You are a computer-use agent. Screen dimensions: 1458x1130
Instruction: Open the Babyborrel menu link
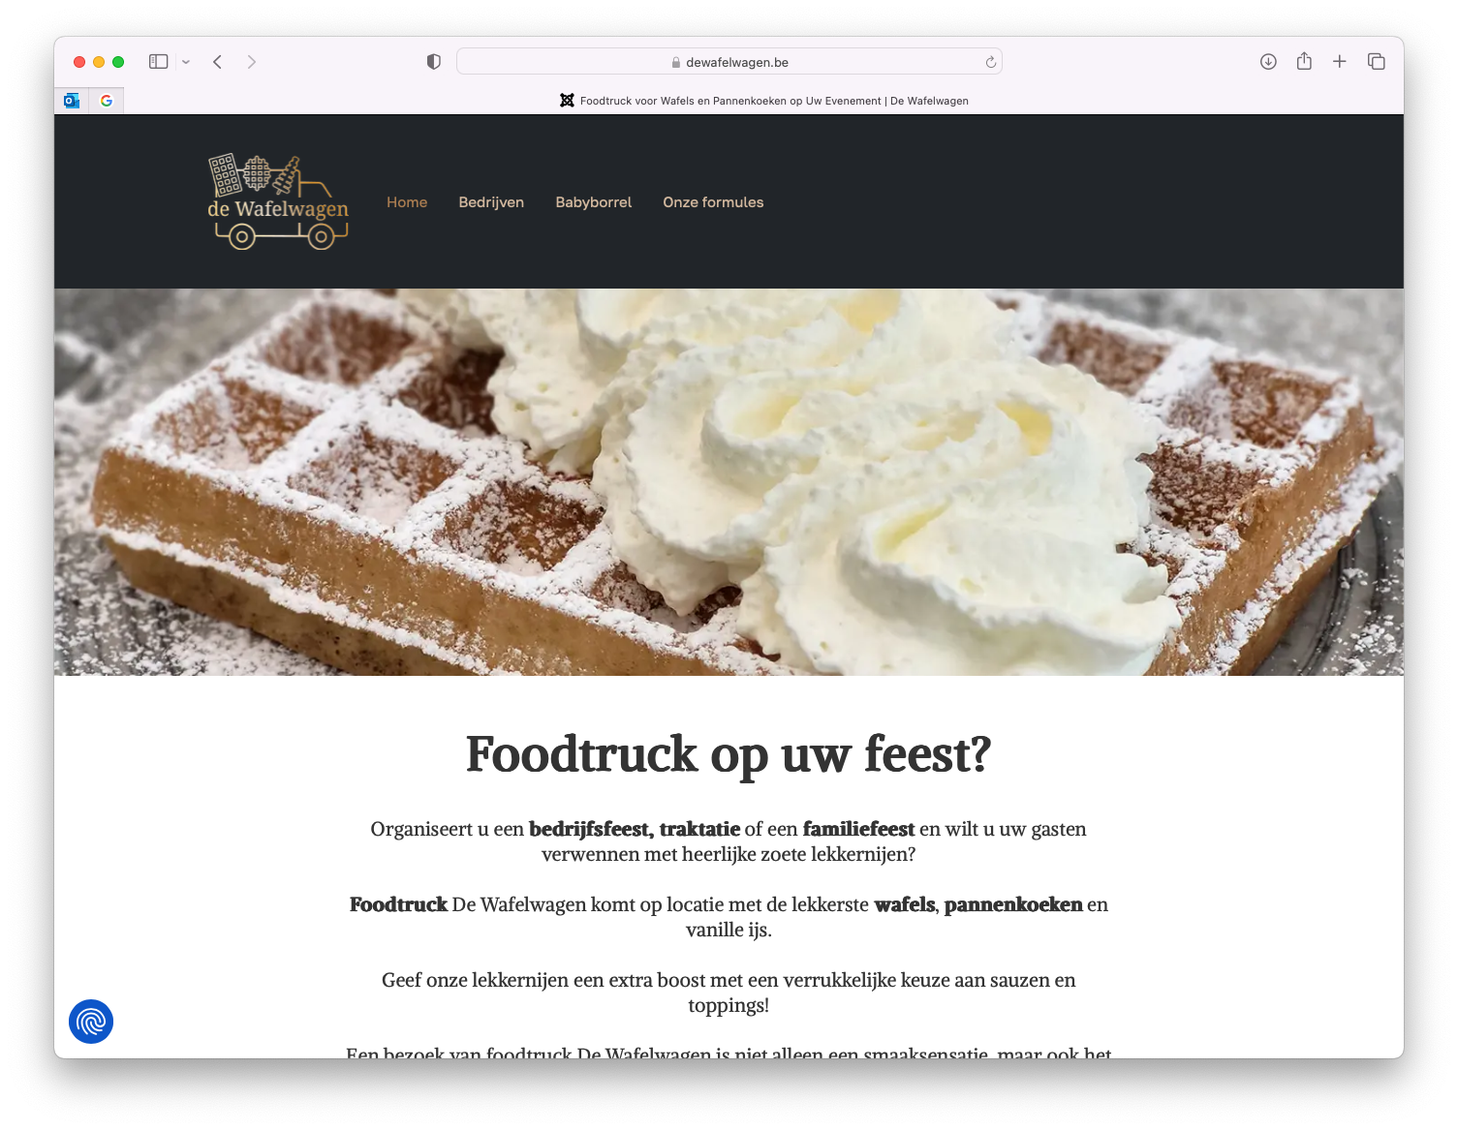pyautogui.click(x=594, y=202)
